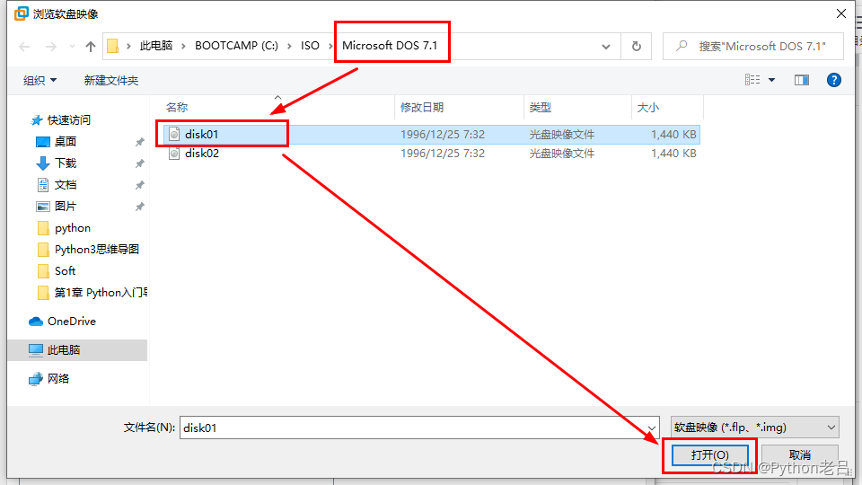
Task: Click the disk01 file icon
Action: (x=174, y=134)
